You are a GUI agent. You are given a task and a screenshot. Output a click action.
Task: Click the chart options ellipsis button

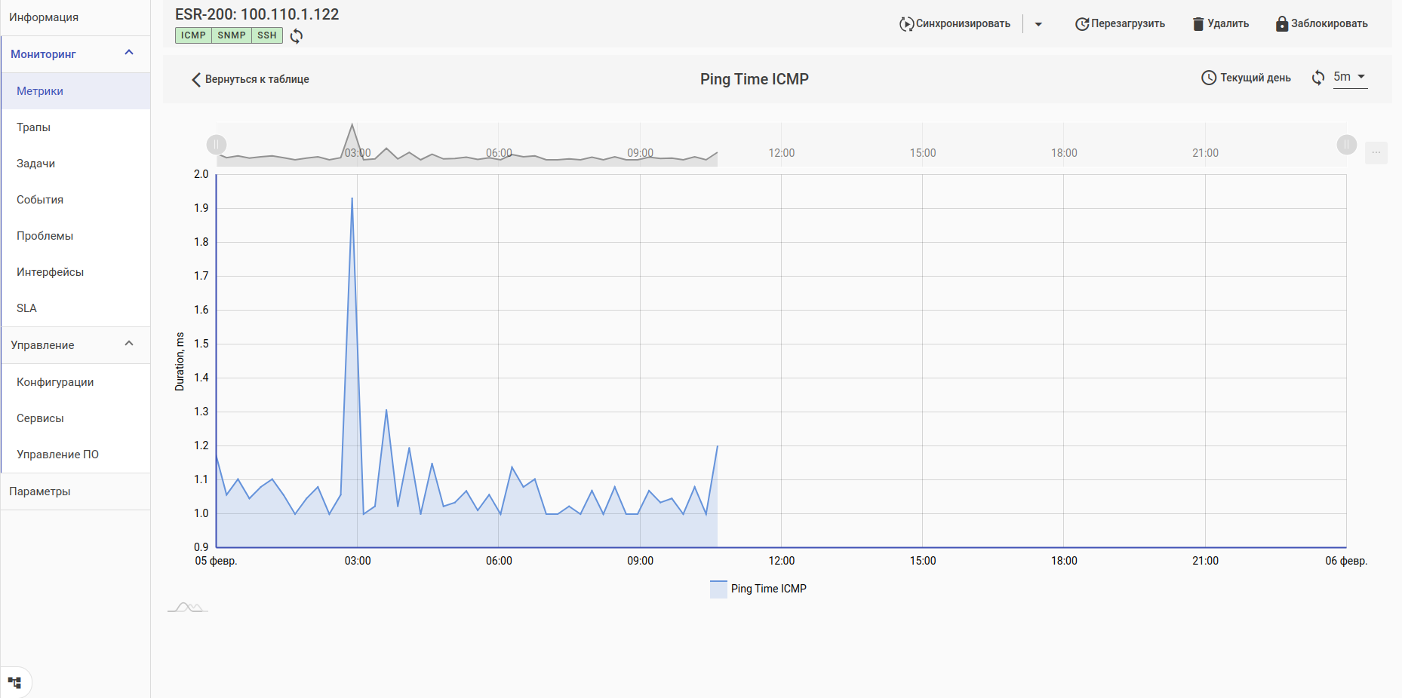coord(1376,152)
